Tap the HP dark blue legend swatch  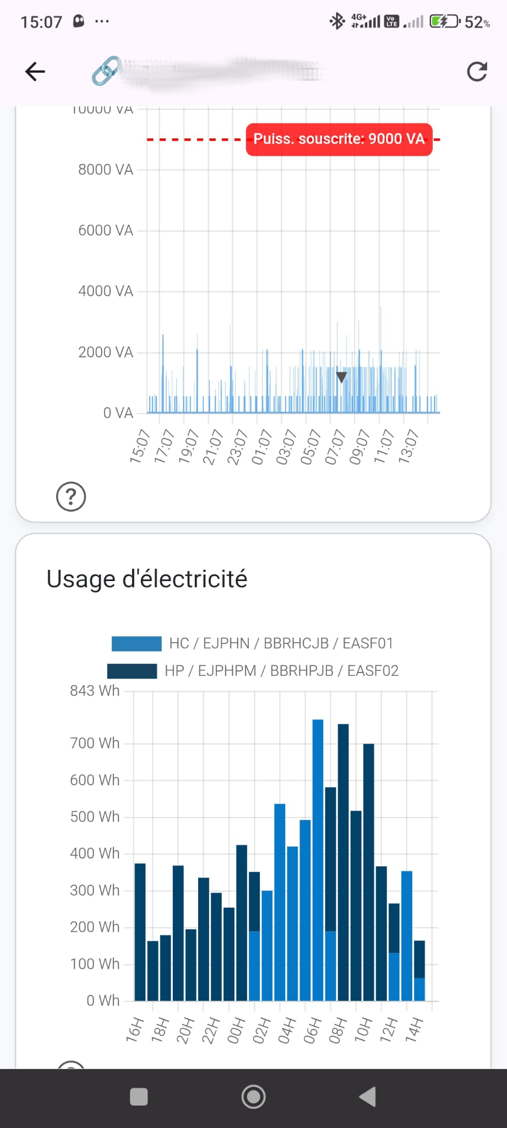pos(132,671)
